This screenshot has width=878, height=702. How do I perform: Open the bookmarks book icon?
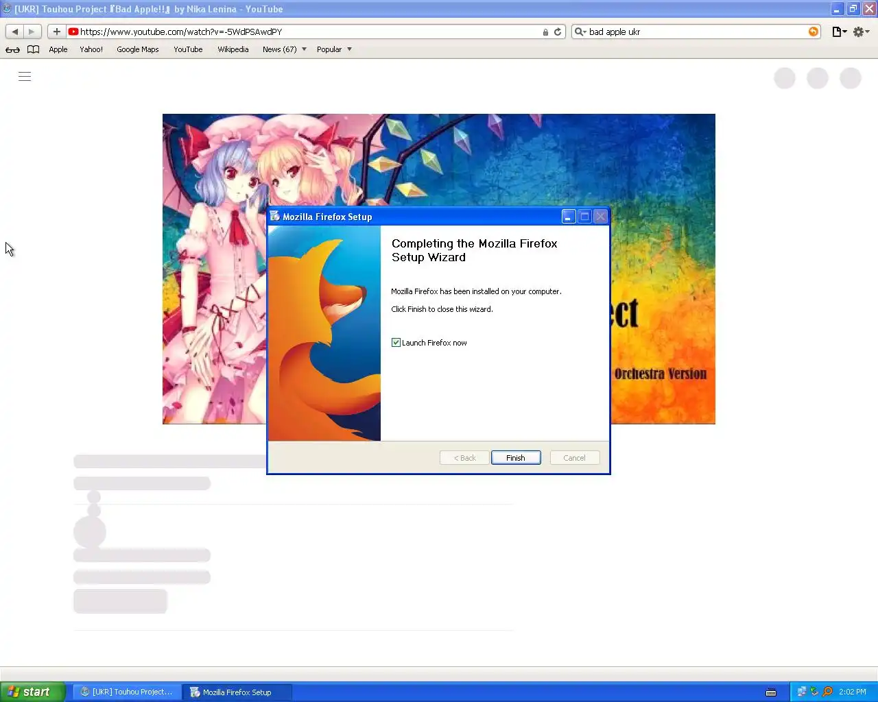coord(33,49)
